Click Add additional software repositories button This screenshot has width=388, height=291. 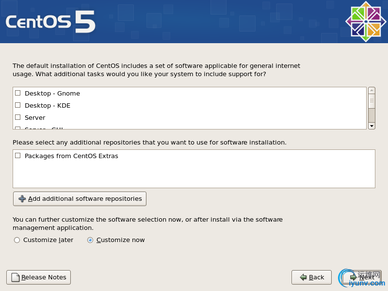point(80,199)
